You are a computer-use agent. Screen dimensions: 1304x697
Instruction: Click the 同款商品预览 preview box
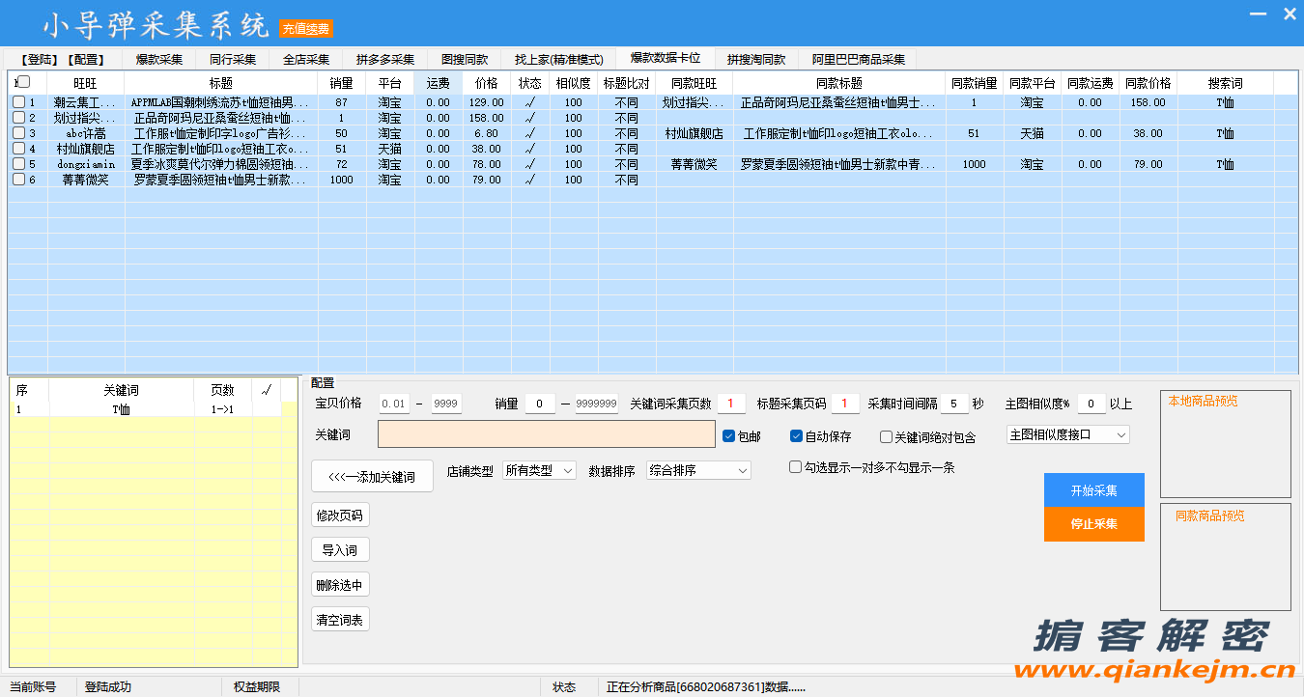tap(1225, 557)
